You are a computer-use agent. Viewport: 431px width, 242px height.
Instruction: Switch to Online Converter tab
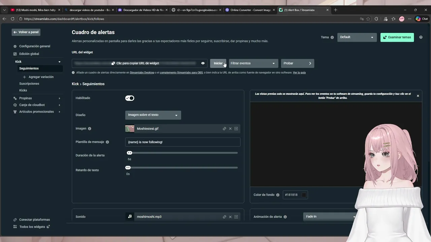coord(250,10)
